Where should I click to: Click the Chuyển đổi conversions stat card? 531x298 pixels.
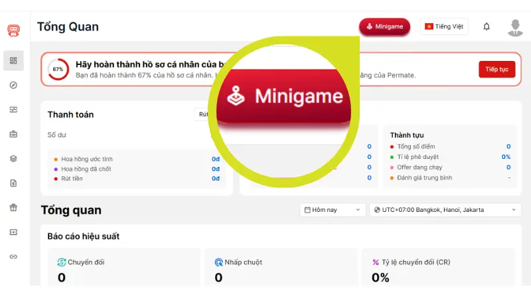[124, 268]
